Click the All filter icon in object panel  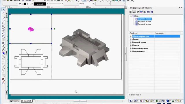click(x=134, y=12)
